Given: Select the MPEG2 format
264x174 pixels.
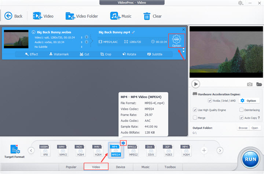Looking at the screenshot, I should [133, 151].
